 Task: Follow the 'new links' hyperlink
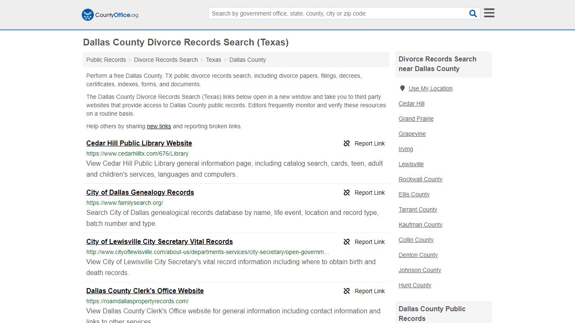point(159,126)
